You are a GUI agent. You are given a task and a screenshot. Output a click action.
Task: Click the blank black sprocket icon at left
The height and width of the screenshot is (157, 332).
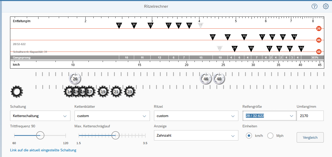click(17, 92)
